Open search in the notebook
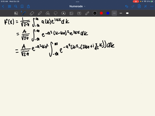This screenshot has width=155, height=116. pos(16,6)
